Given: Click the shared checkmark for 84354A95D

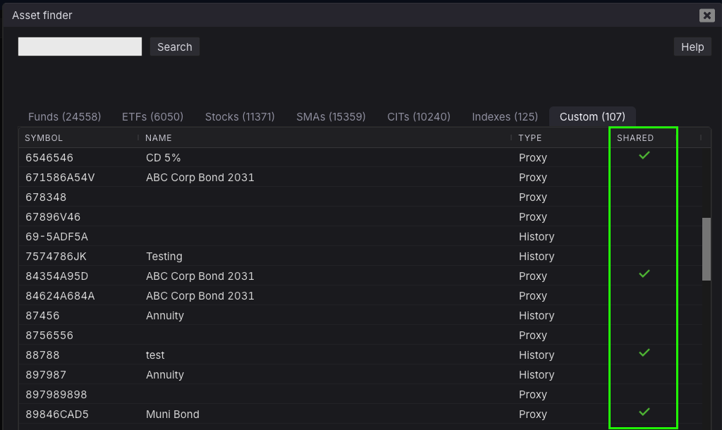Looking at the screenshot, I should coord(644,274).
